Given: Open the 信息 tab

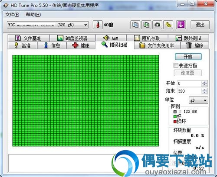Looking at the screenshot, I should click(52, 45).
